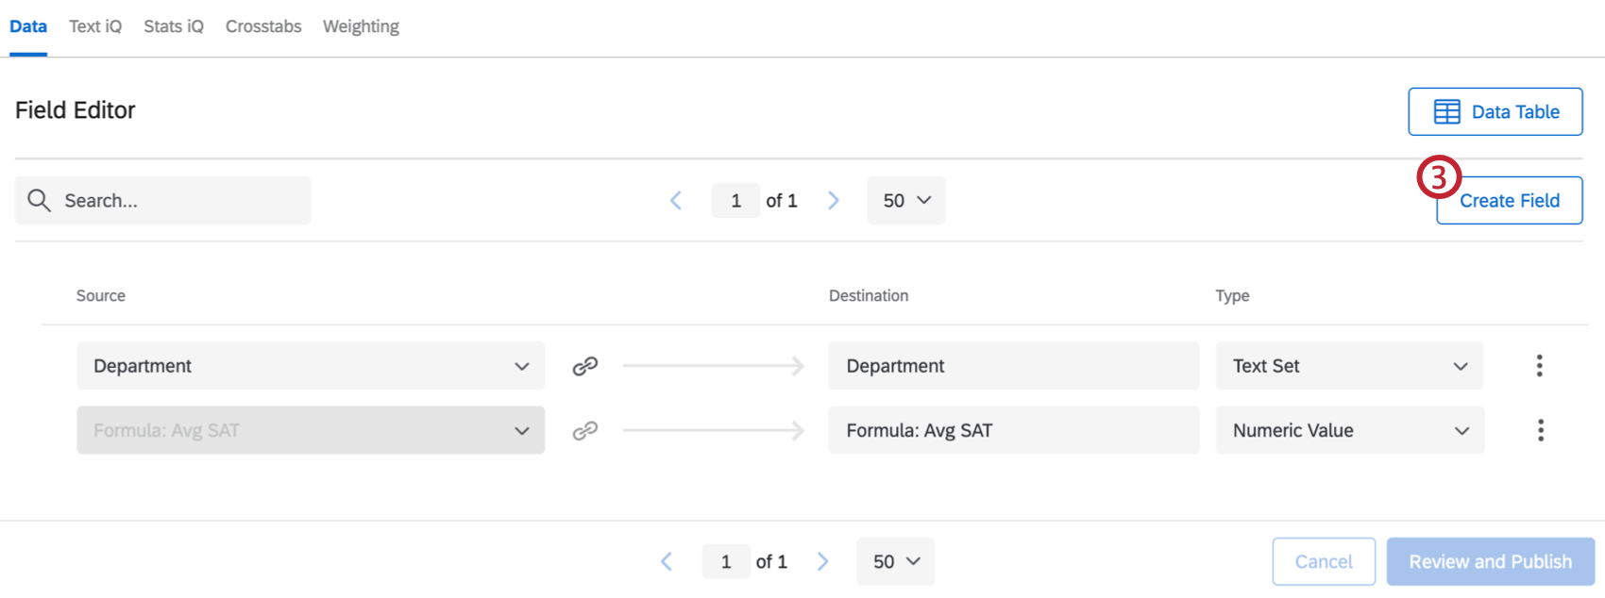Go to previous page in bottom pagination
This screenshot has width=1605, height=598.
tap(667, 562)
